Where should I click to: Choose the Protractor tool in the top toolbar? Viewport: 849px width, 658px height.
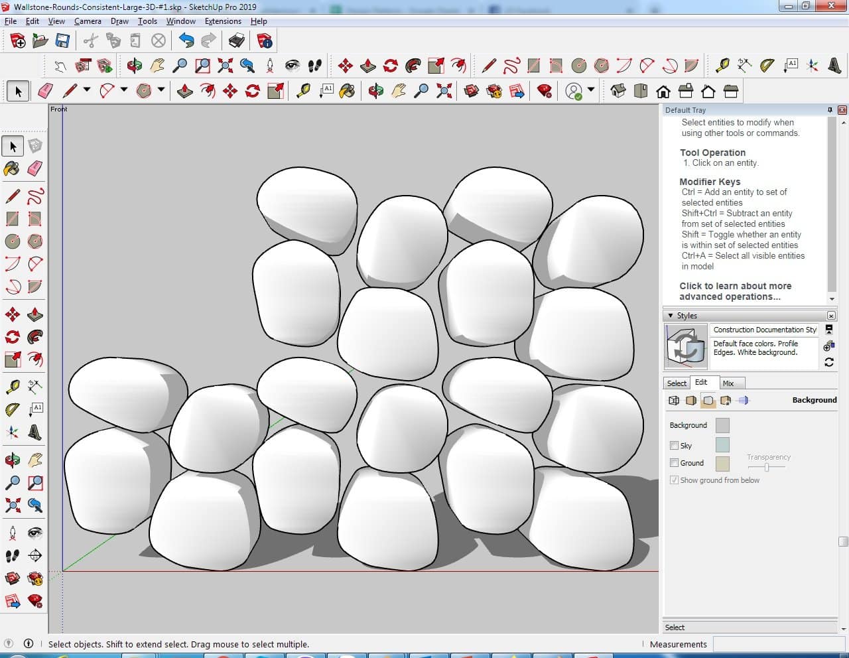(767, 66)
